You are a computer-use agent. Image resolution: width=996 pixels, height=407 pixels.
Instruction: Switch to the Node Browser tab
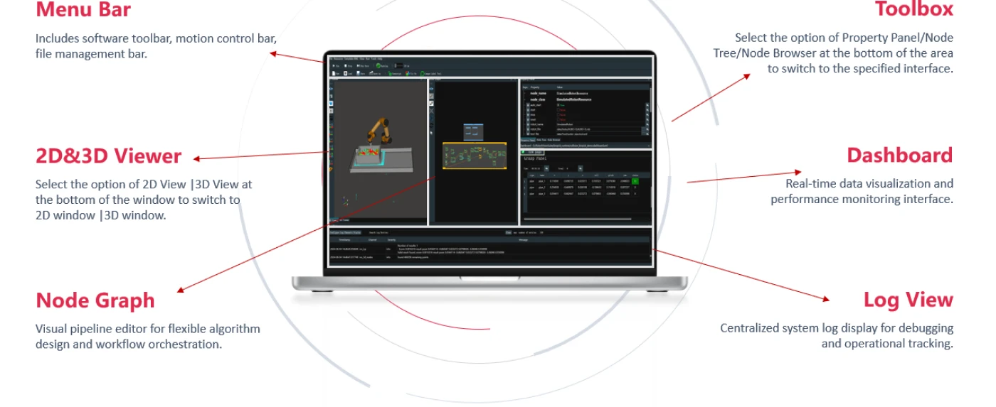(554, 140)
